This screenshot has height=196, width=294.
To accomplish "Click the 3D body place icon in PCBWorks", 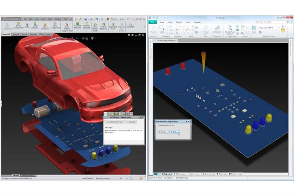I will (196, 28).
